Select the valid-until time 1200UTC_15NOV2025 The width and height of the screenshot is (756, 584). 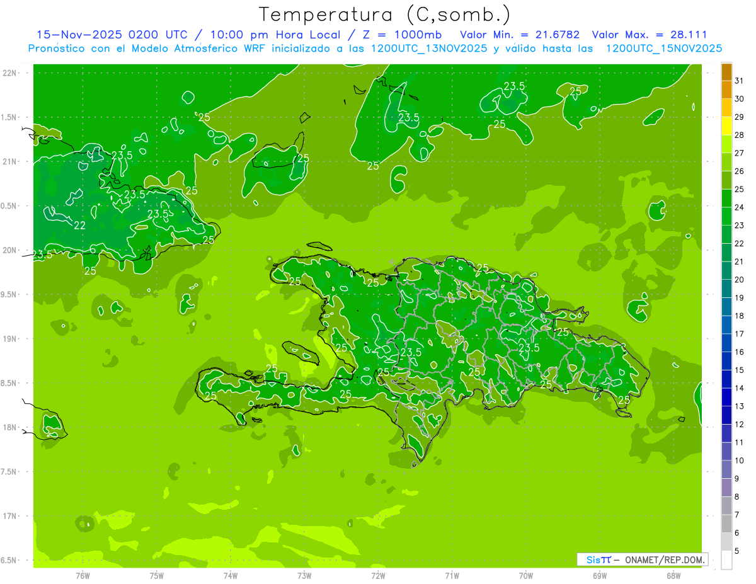click(x=664, y=49)
